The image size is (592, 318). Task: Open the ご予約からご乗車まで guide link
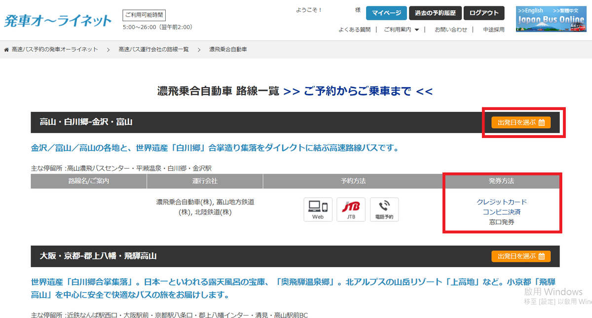358,91
